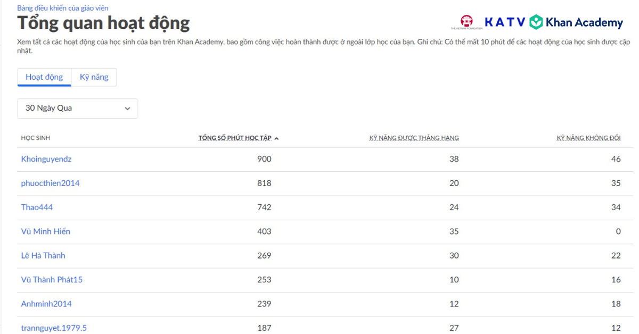Click the Vietnam Foundation logo icon
639x334 pixels.
466,21
